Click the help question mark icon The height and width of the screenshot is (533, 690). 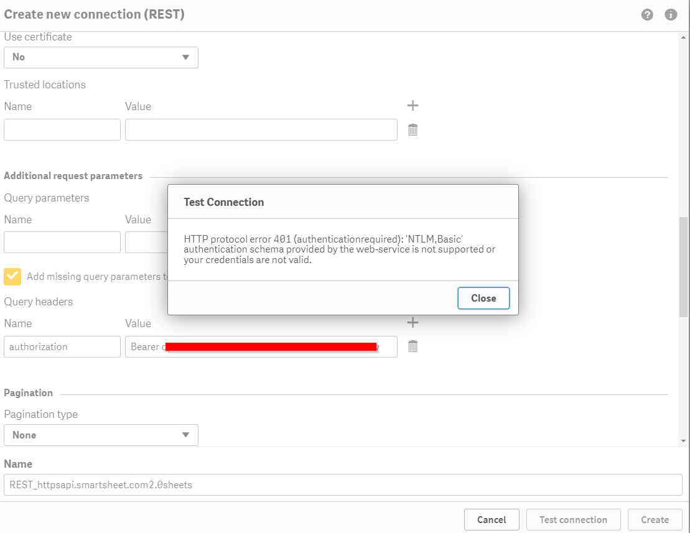pyautogui.click(x=647, y=14)
